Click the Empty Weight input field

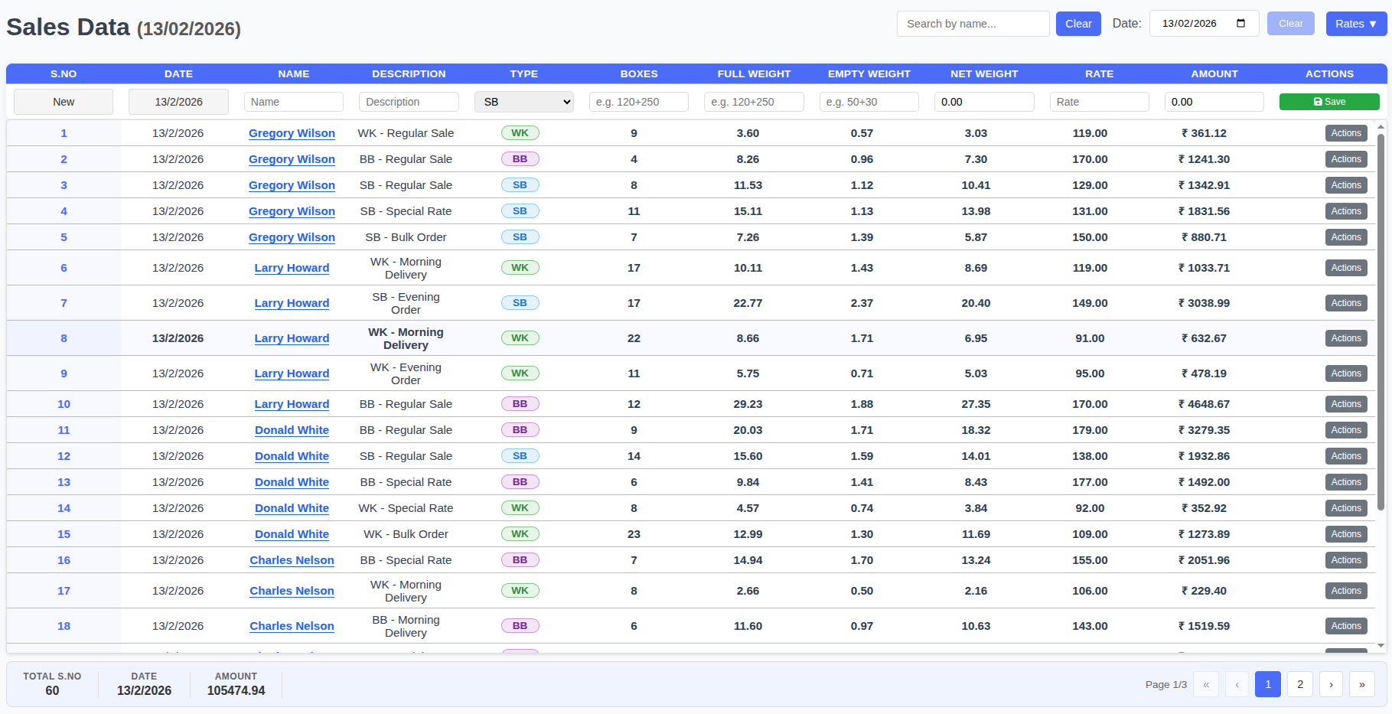tap(869, 102)
